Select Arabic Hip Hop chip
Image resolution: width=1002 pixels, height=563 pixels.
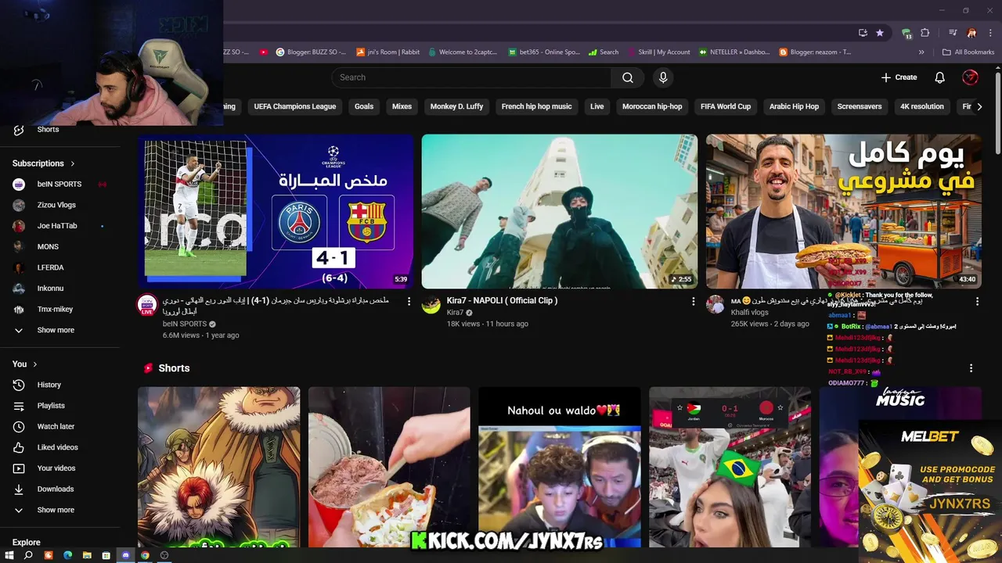click(794, 106)
